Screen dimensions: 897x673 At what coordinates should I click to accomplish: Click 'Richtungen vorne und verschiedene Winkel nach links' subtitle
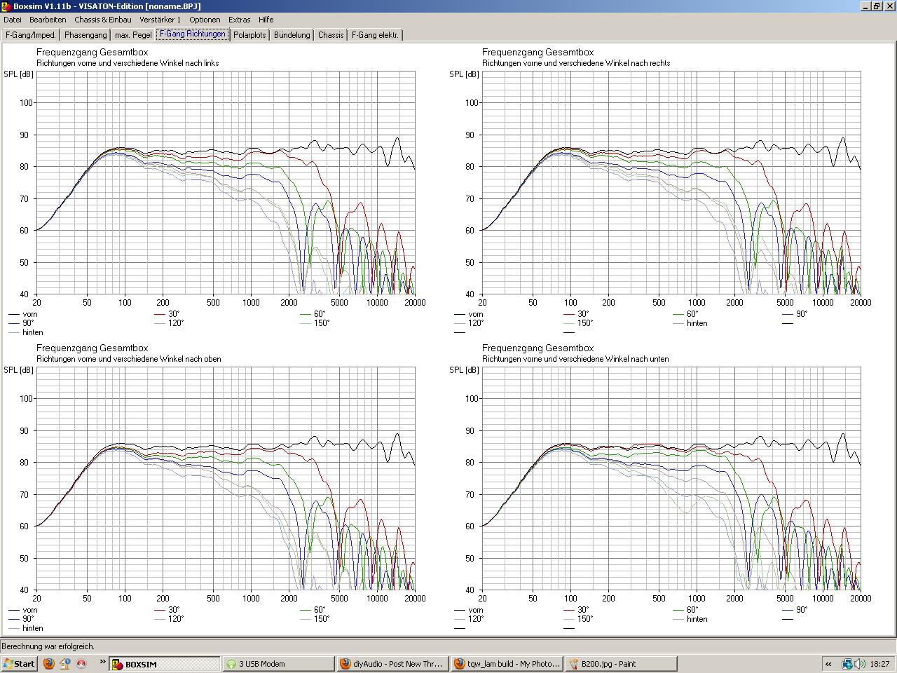pos(128,63)
